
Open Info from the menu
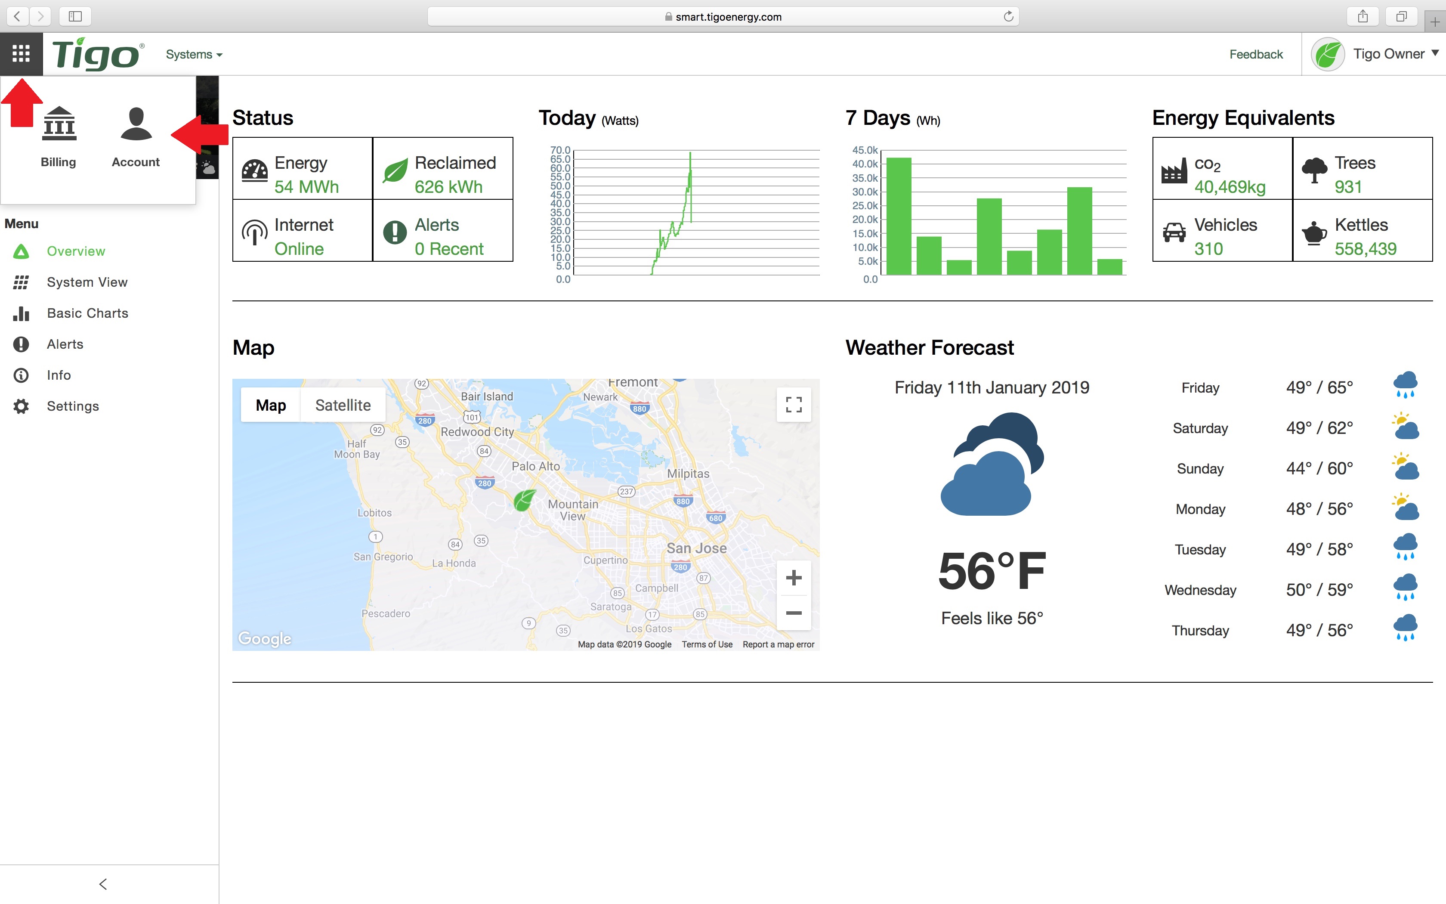pos(59,375)
